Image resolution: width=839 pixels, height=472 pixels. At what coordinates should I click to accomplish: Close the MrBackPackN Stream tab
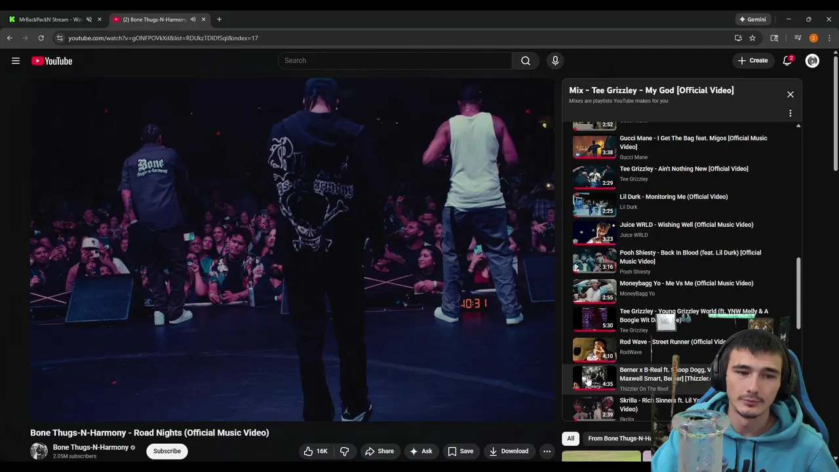[x=100, y=19]
